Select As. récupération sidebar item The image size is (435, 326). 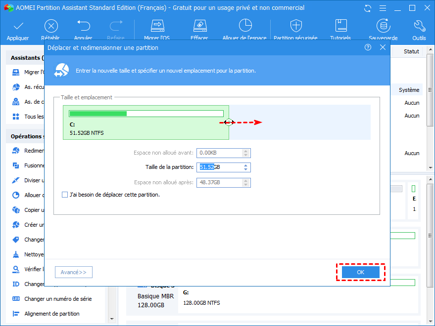[28, 87]
